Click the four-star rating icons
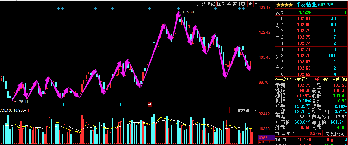This screenshot has height=145, width=348. pos(284,4)
